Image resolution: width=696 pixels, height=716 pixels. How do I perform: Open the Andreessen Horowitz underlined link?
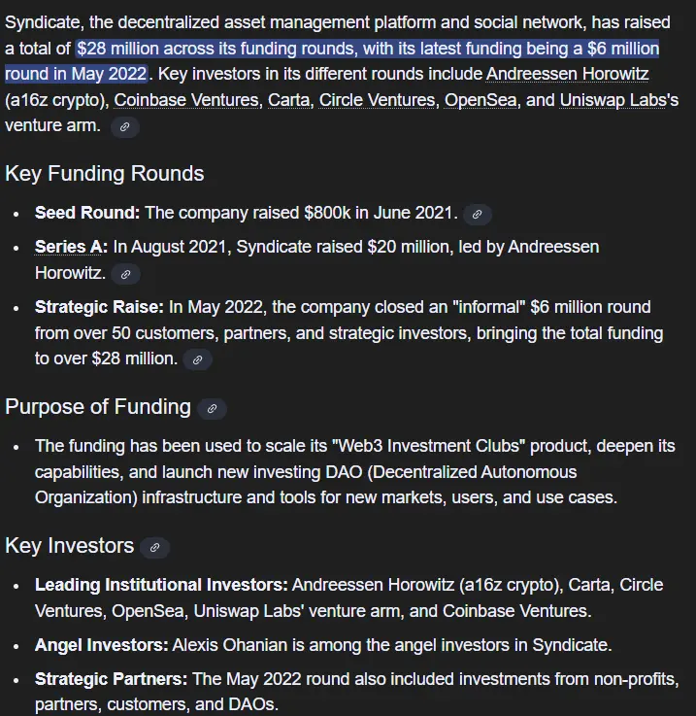pos(567,74)
